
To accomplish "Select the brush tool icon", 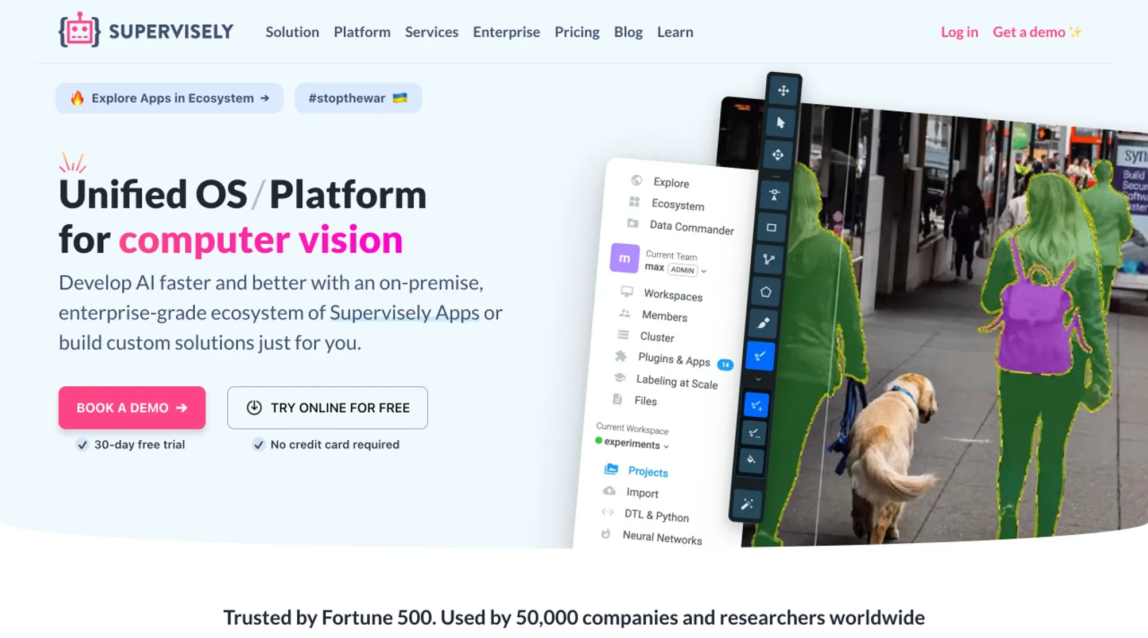I will [x=763, y=323].
